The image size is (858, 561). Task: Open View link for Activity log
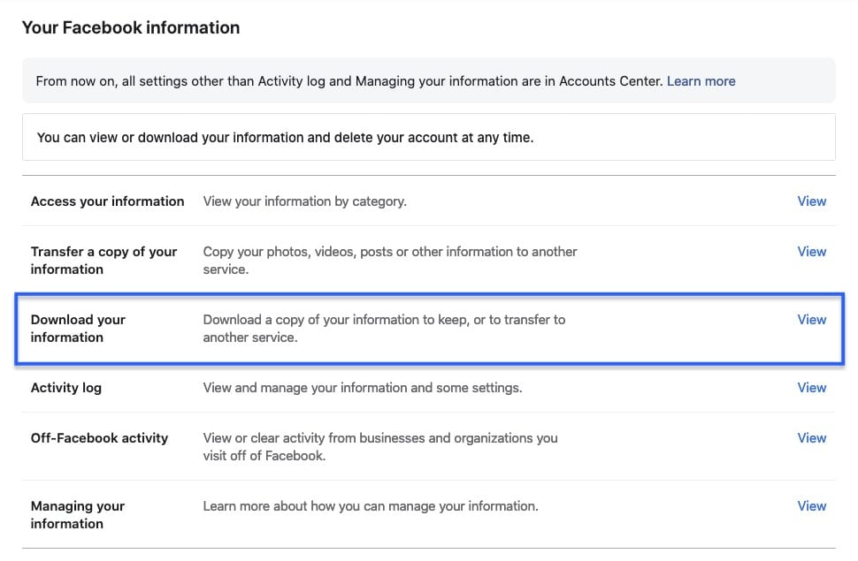tap(811, 388)
